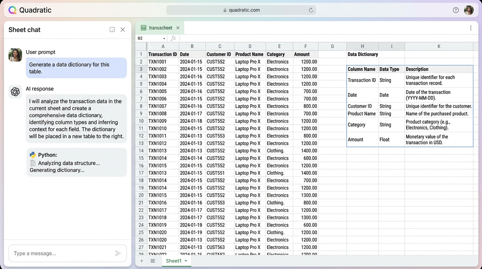The image size is (482, 269).
Task: Open the all sheets list icon
Action: click(153, 261)
